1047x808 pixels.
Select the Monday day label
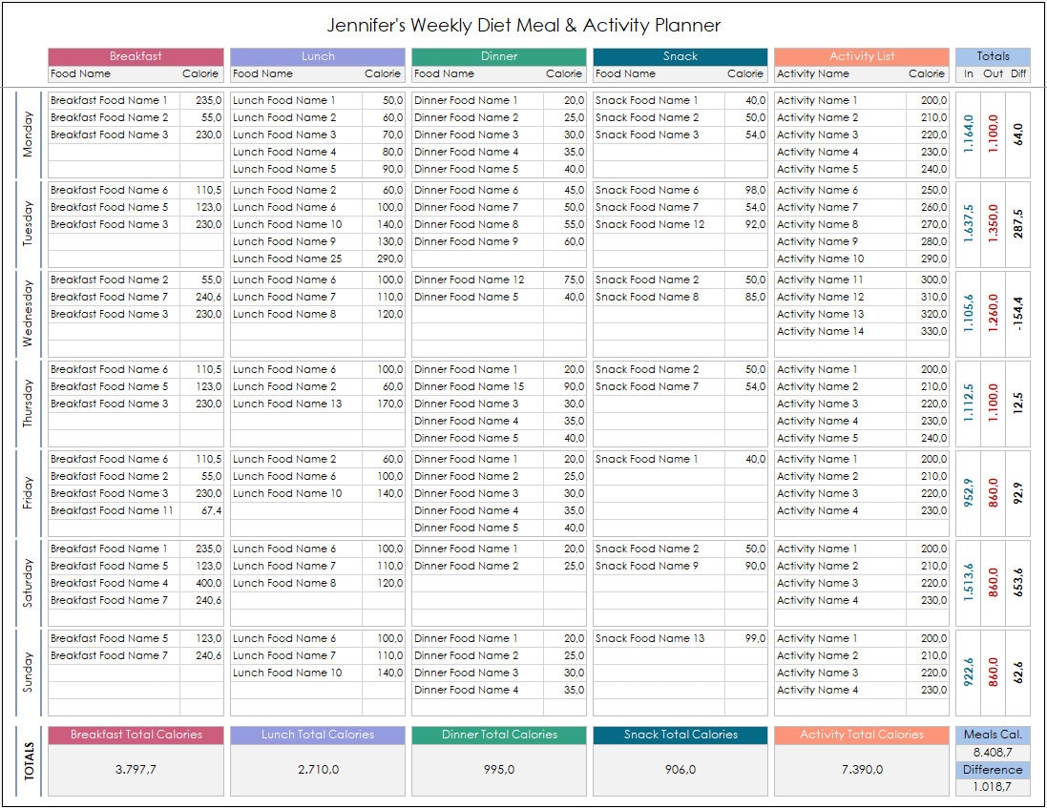pos(28,135)
